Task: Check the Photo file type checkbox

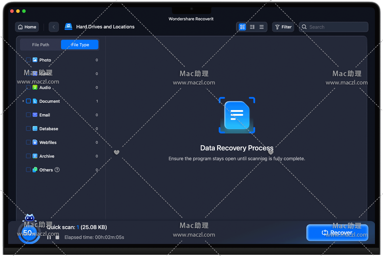Action: pos(28,60)
